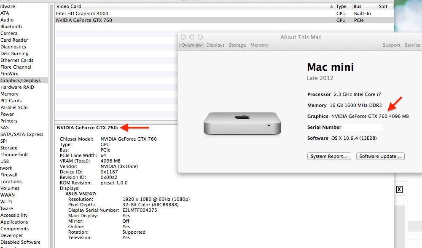This screenshot has width=422, height=248.
Task: Click the X close box at right
Action: [x=399, y=189]
